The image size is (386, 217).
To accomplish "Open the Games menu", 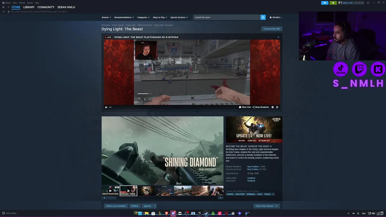I will click(30, 3).
